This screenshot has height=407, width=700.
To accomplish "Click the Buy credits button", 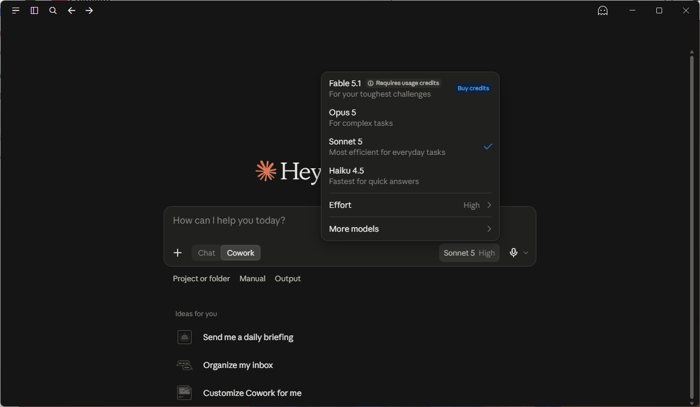I will 473,88.
